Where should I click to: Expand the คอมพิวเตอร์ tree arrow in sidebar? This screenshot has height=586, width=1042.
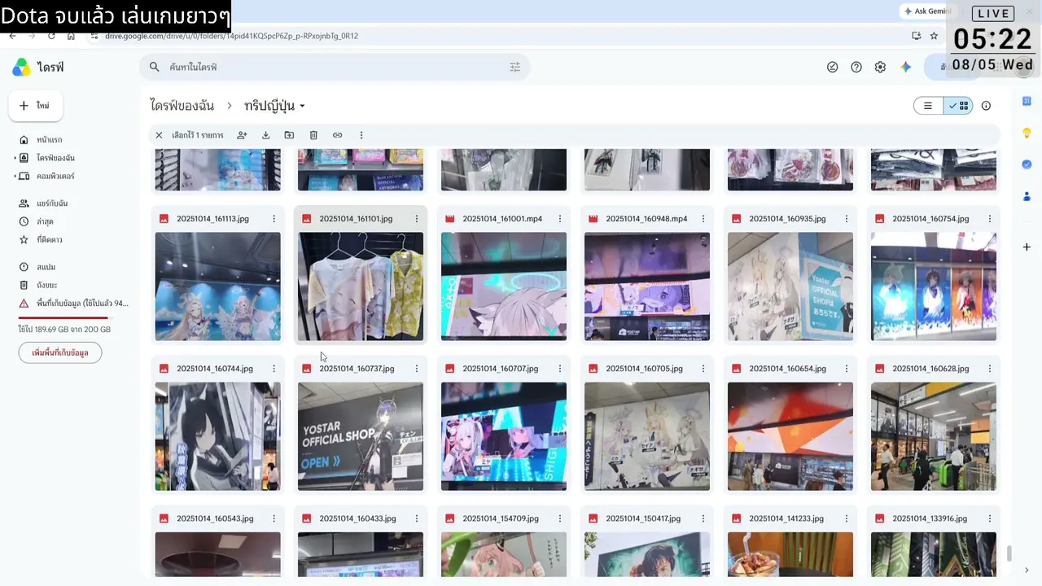tap(15, 176)
